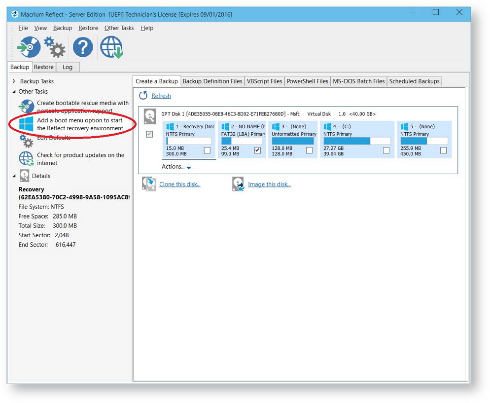490x403 pixels.
Task: Click the partition 5 usage bar
Action: pos(424,141)
